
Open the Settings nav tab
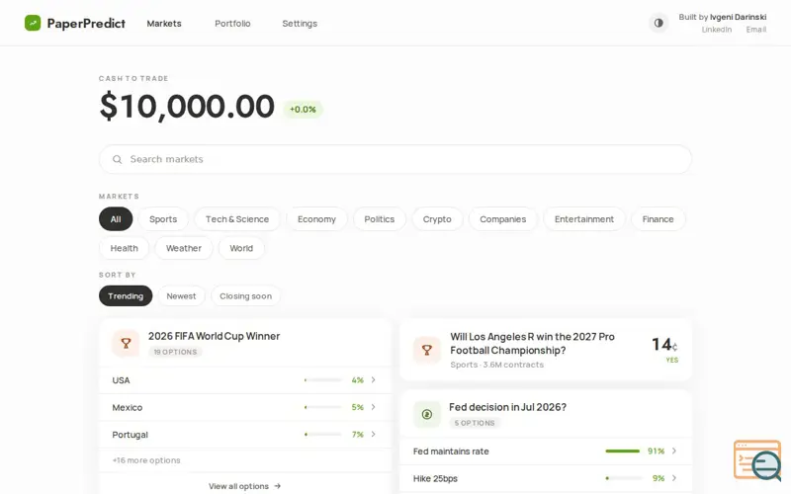pos(300,23)
